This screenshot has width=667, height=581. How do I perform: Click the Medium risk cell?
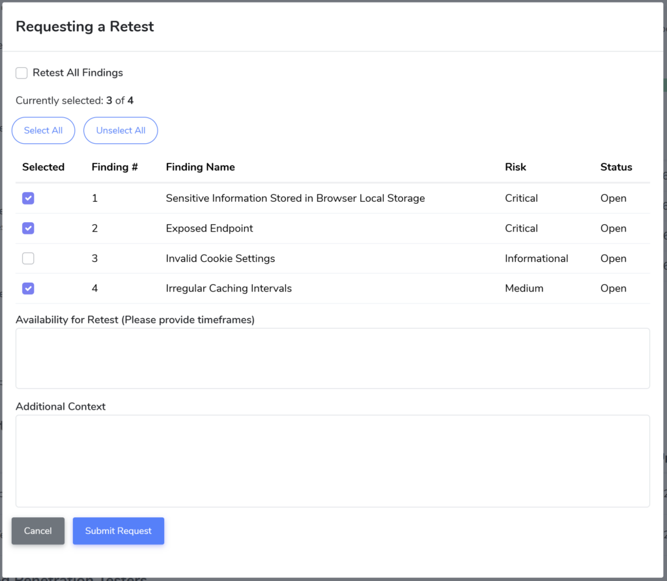click(524, 289)
